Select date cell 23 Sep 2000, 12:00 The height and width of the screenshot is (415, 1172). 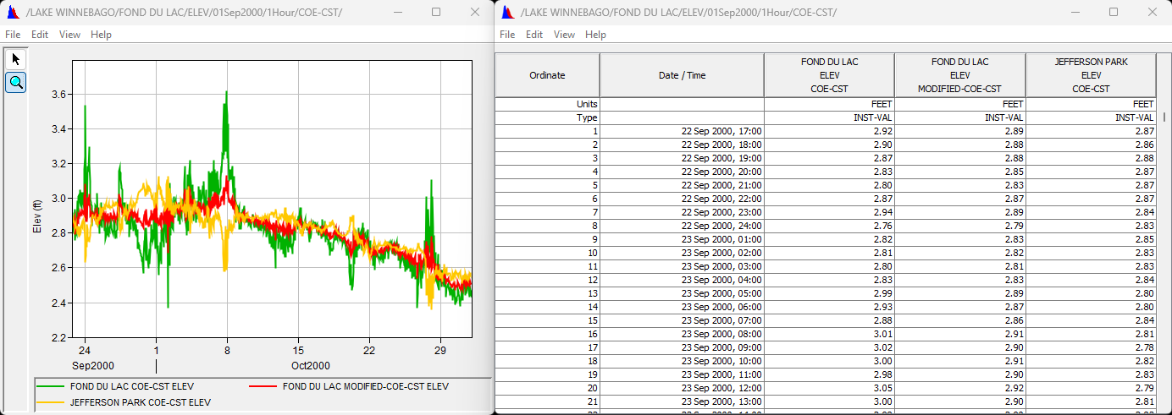click(682, 388)
